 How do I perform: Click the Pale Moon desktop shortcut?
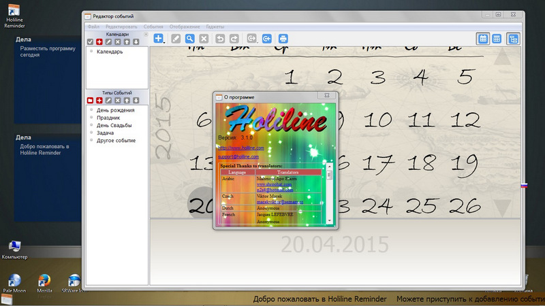click(14, 284)
